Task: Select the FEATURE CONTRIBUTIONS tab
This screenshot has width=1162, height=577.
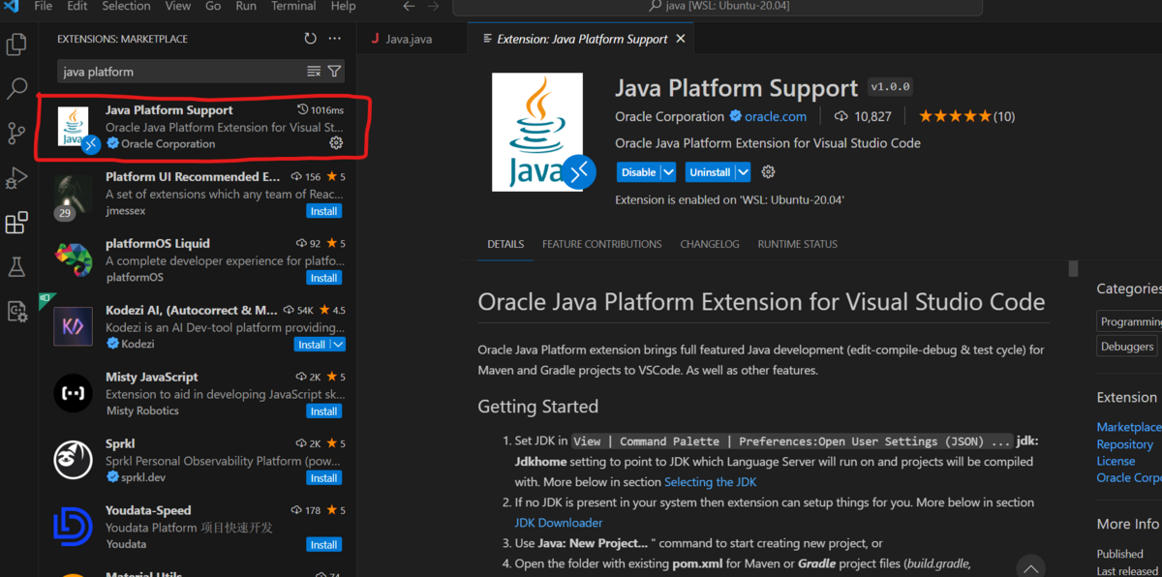Action: point(602,244)
